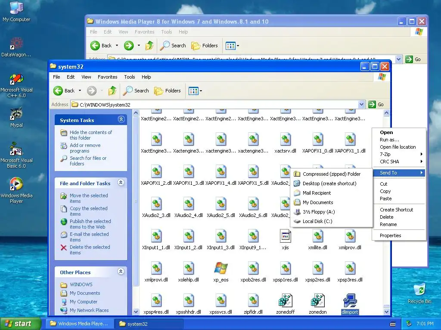Click the Start button
Viewport: 441px width, 330px height.
[x=20, y=324]
